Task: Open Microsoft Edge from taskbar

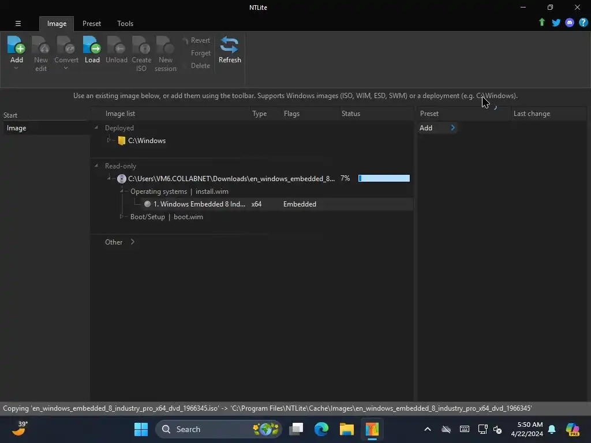Action: click(321, 429)
